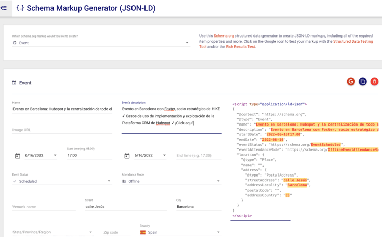Open the State/Province/Region dropdown
The image size is (382, 237).
click(x=52, y=232)
